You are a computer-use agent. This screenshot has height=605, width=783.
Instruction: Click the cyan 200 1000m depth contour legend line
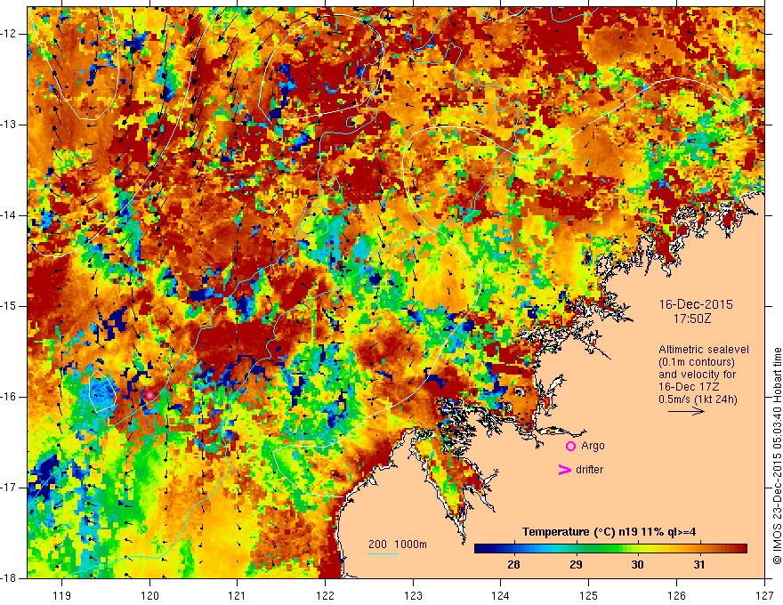click(383, 553)
